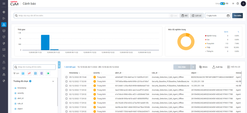The width and height of the screenshot is (247, 113).
Task: Open the crossed tools sidebar icon
Action: [4, 56]
